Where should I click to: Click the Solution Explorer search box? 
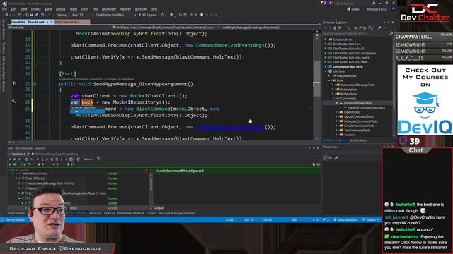pos(357,34)
